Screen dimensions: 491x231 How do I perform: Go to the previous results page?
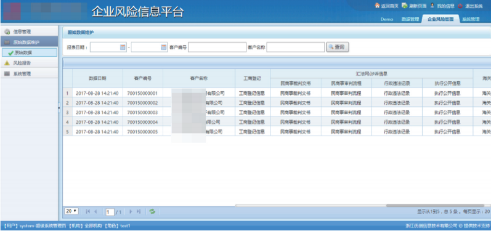[96, 211]
